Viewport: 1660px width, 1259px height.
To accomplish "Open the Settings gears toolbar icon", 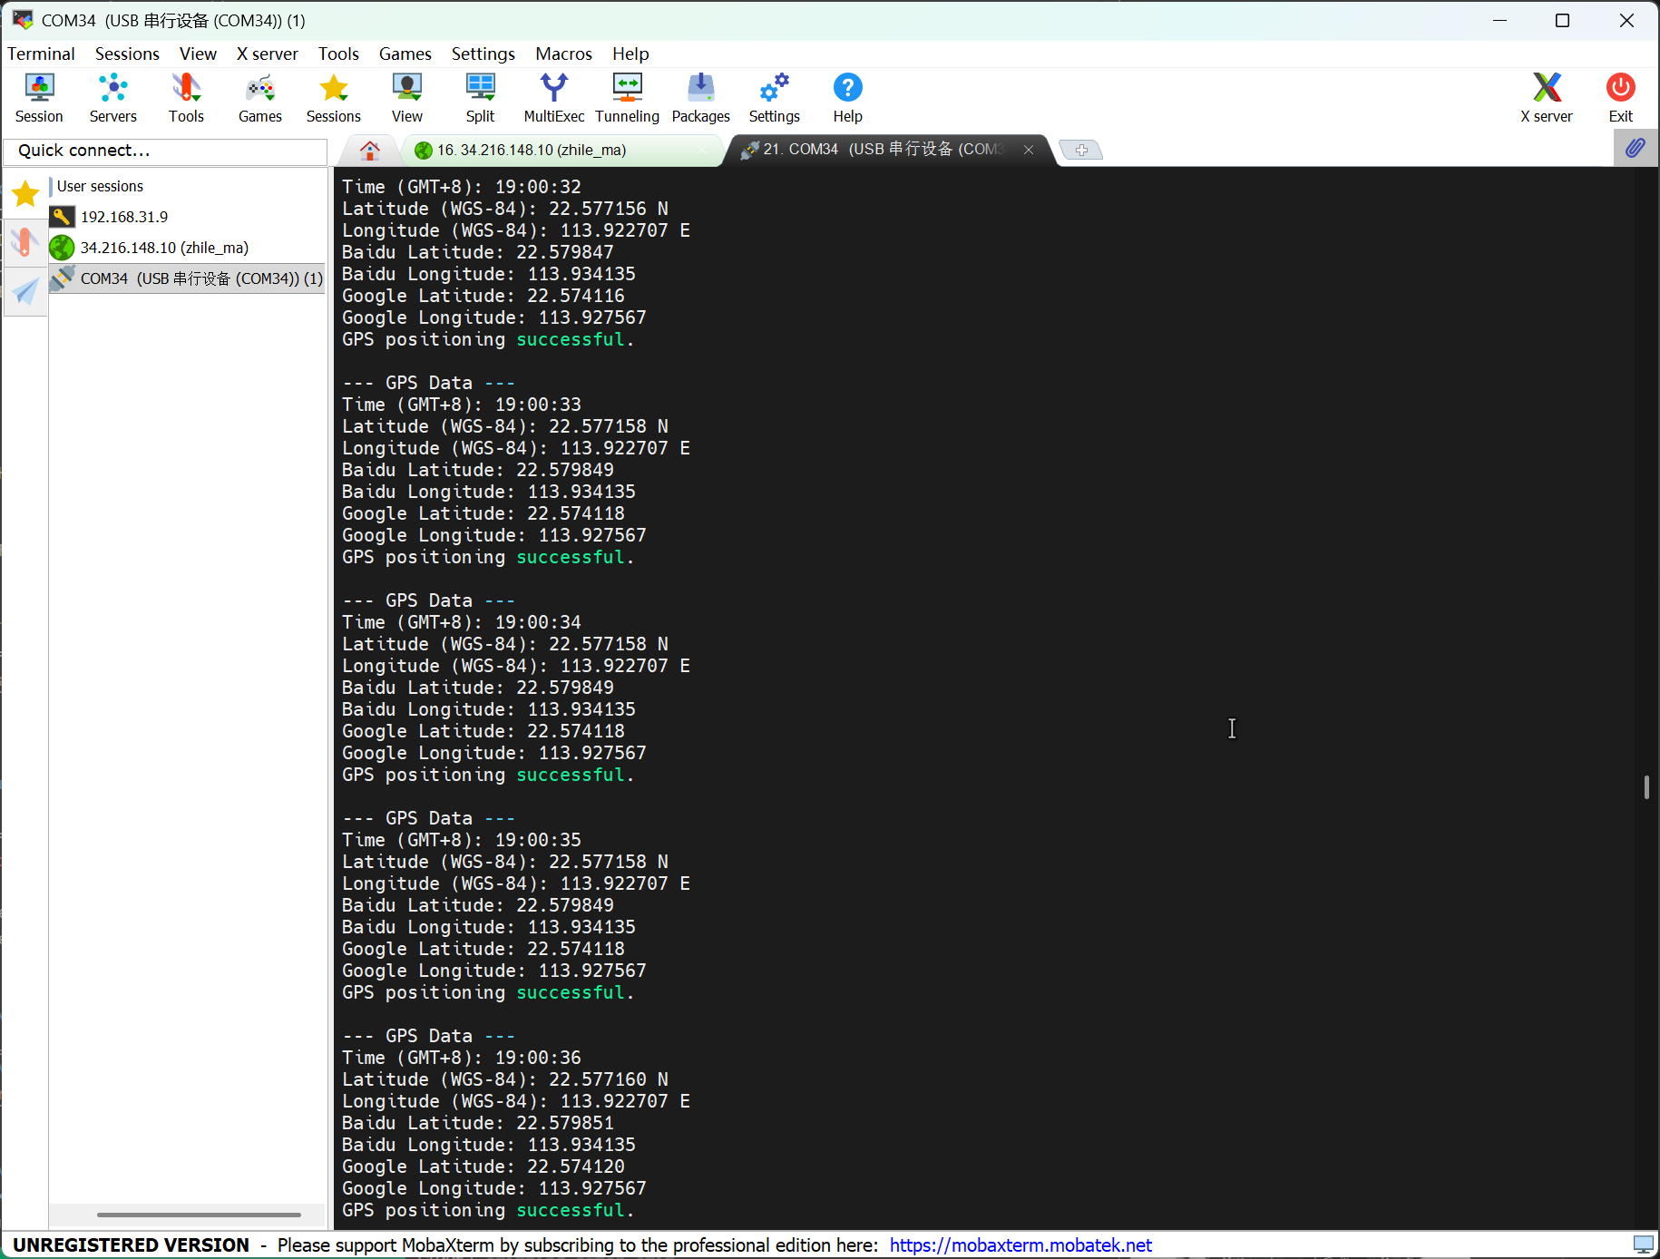I will pos(775,98).
